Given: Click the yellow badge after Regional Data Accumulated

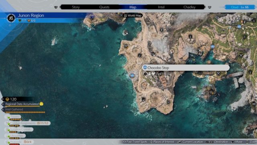Looking at the screenshot, I should (41, 104).
